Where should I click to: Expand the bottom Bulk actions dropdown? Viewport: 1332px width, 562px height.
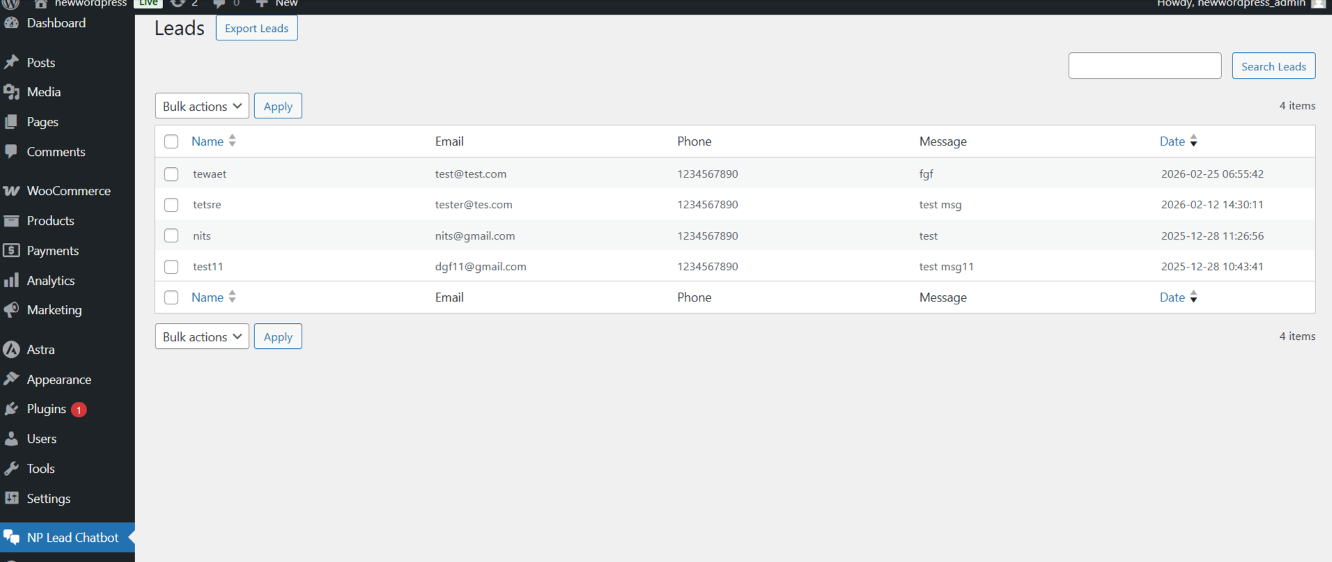[202, 336]
